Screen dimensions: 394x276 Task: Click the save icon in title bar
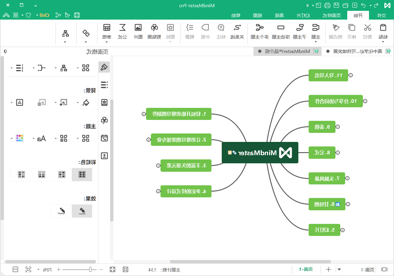336,5
